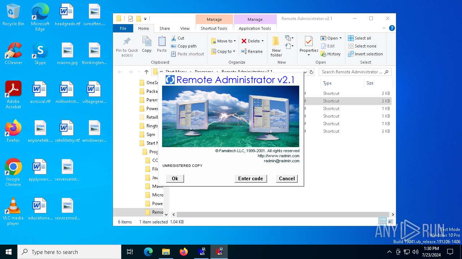This screenshot has height=259, width=462.
Task: Open Explorer Help question mark icon
Action: pyautogui.click(x=392, y=28)
